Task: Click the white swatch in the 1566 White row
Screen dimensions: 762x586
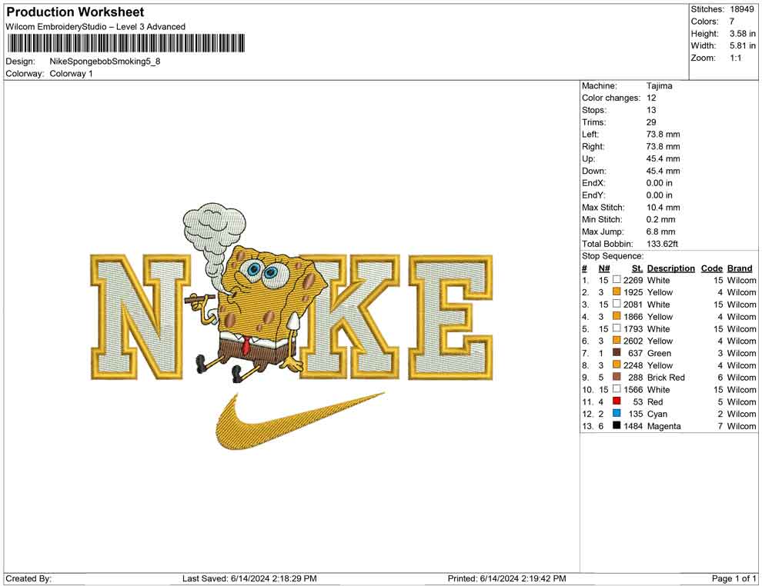Action: (x=617, y=389)
